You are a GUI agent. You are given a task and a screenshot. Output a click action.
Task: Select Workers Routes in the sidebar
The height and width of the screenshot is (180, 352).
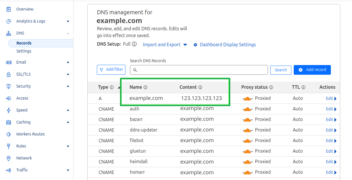click(30, 134)
